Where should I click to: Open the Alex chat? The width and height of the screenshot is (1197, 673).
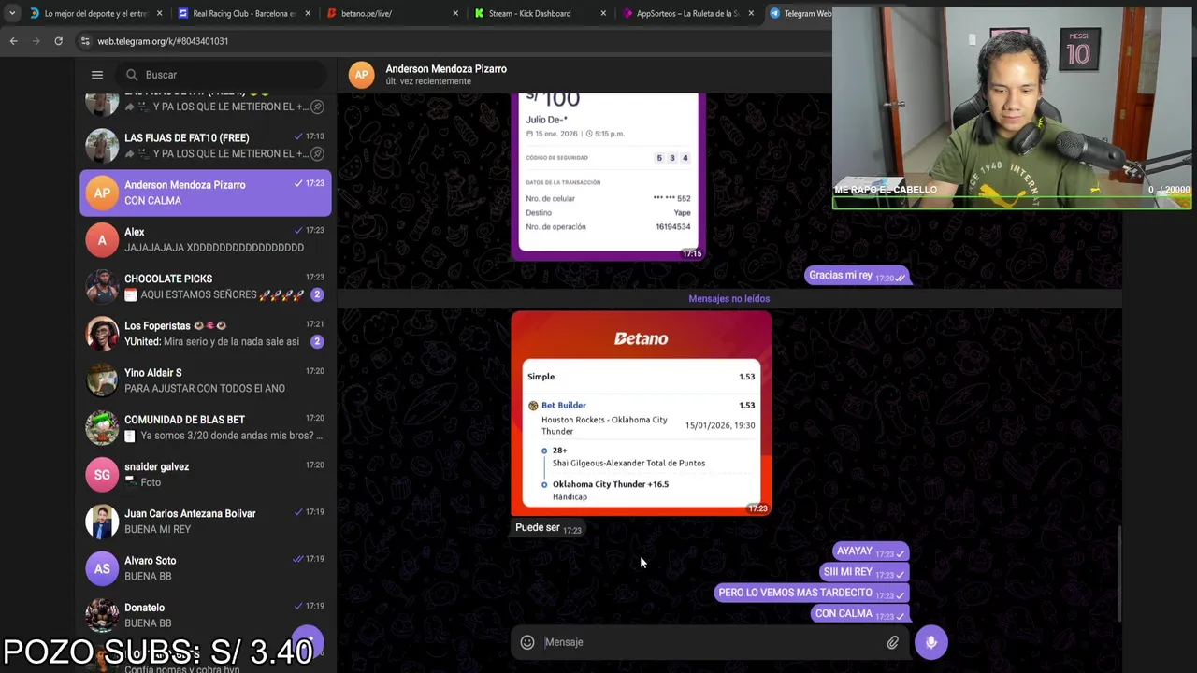pyautogui.click(x=206, y=240)
